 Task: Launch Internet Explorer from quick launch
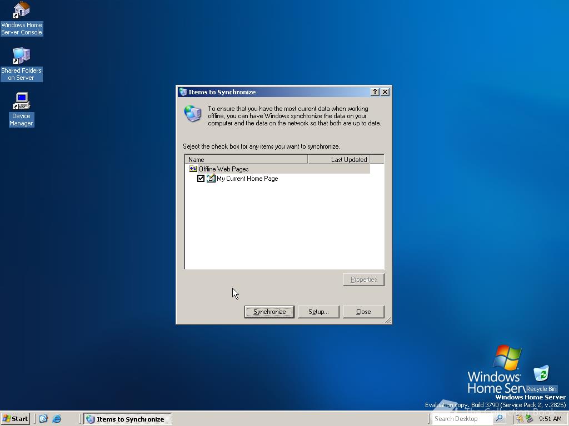[x=57, y=419]
